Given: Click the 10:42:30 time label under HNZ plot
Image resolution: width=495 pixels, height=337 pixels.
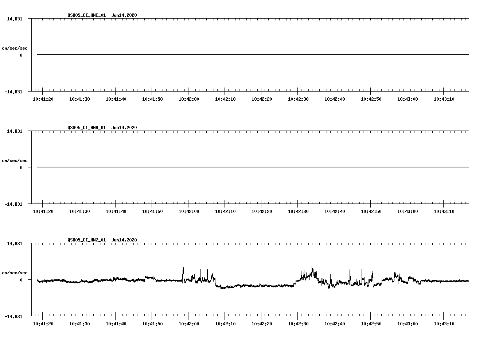Looking at the screenshot, I should pyautogui.click(x=298, y=324).
